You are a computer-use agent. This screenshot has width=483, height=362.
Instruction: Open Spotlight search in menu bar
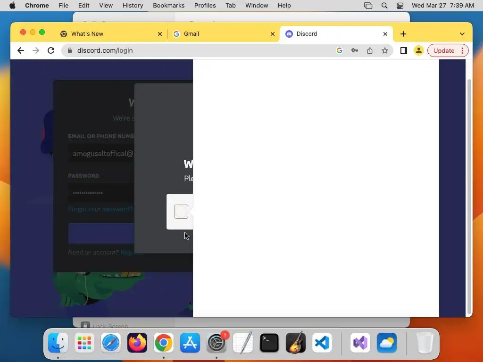[x=384, y=6]
